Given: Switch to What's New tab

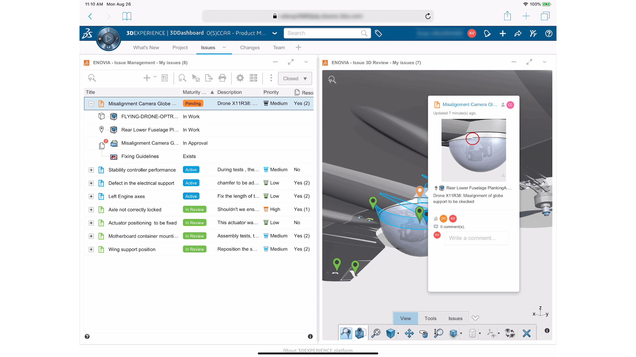Looking at the screenshot, I should [146, 48].
